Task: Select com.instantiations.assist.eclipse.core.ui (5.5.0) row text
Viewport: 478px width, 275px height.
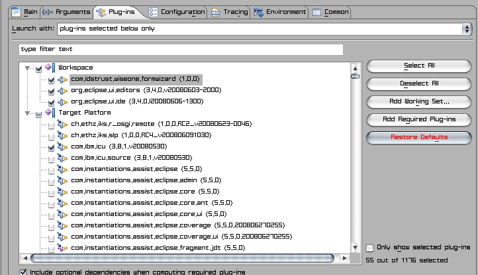Action: coord(149,214)
